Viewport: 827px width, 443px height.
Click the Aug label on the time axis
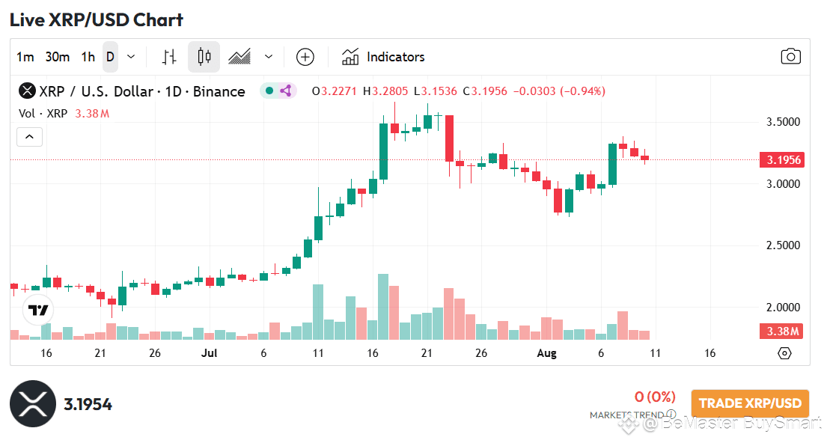546,353
